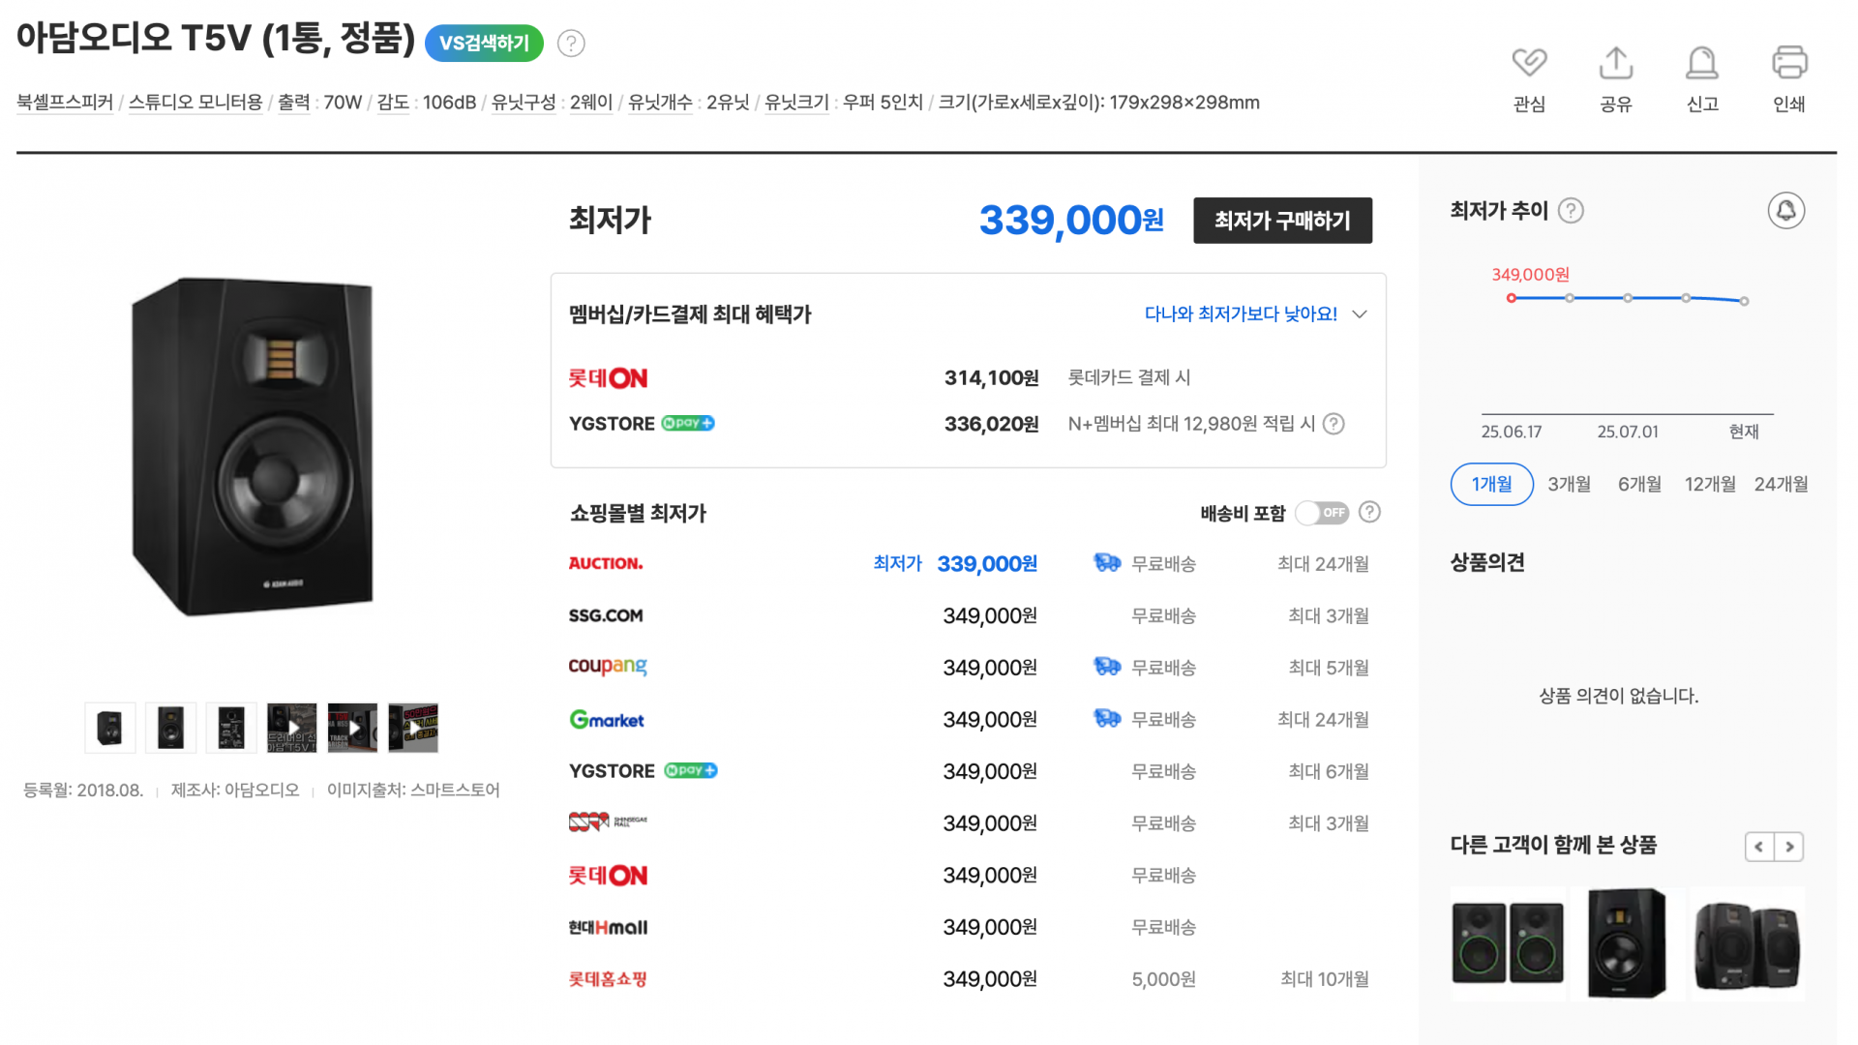Screen dimensions: 1858x1045
Task: Open Gmarket logo in mall list
Action: (x=607, y=719)
